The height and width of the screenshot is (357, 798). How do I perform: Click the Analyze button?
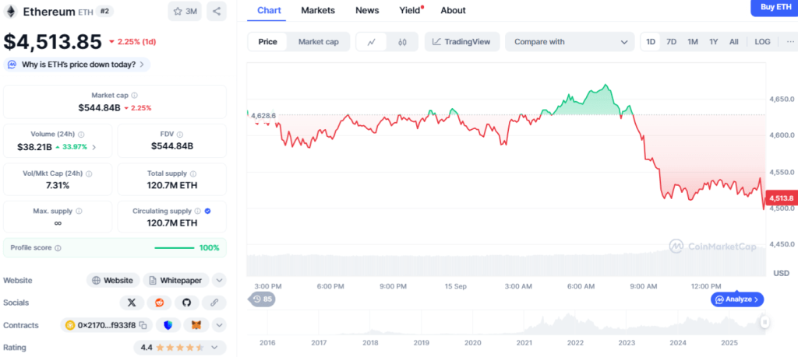[x=737, y=299]
